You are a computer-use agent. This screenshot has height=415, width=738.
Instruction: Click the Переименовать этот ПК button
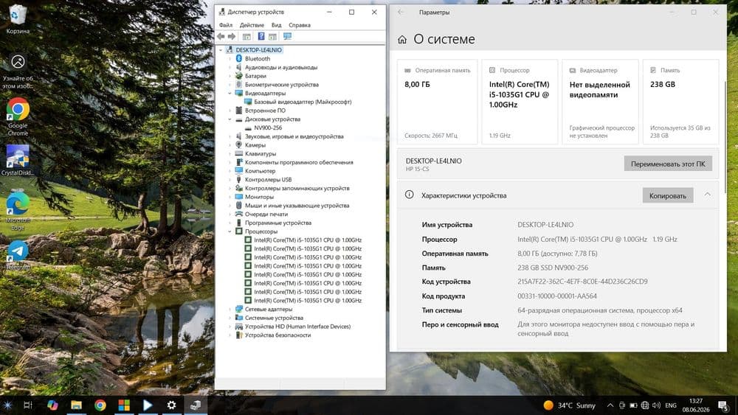(x=668, y=164)
